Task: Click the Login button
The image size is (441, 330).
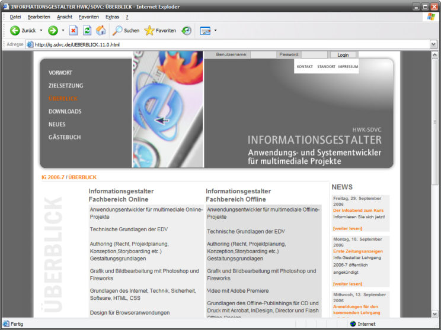Action: click(343, 55)
